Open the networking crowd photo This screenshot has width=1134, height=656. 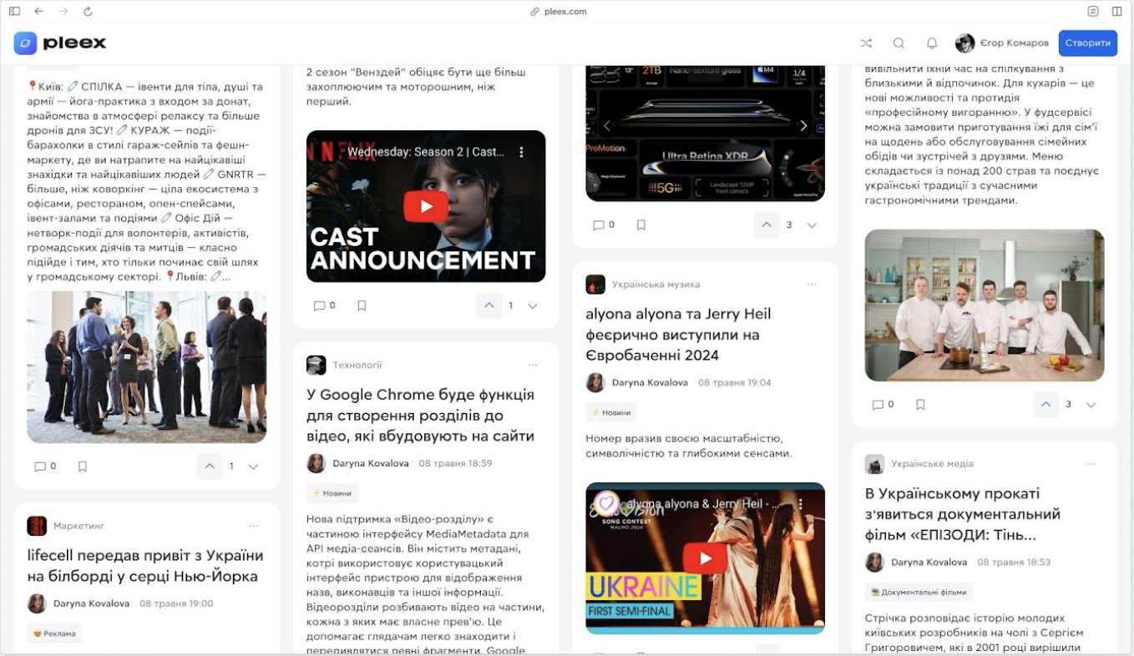pos(147,367)
